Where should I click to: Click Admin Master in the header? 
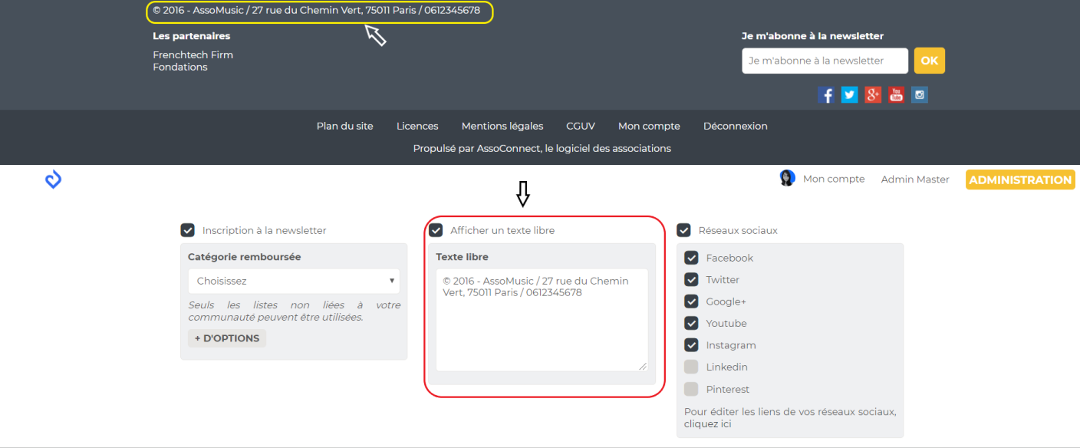[915, 179]
